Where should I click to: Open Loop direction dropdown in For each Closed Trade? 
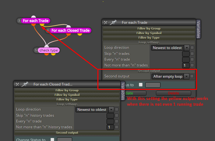tap(95, 110)
